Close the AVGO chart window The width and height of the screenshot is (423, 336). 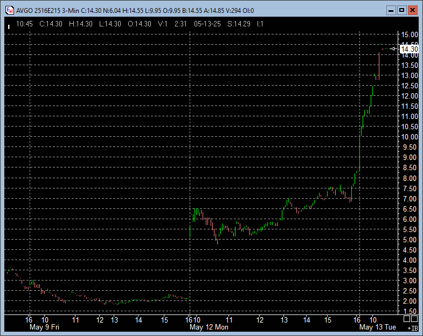412,11
